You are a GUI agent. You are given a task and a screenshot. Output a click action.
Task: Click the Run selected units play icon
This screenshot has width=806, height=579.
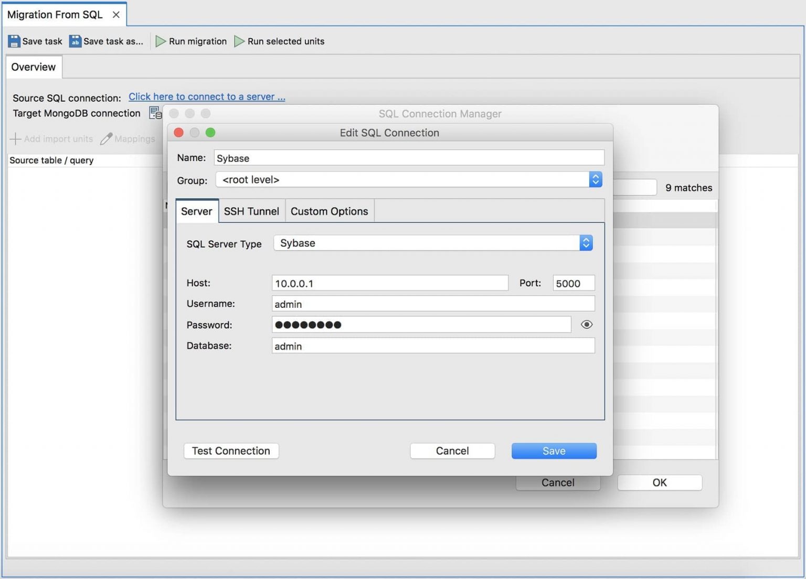239,41
